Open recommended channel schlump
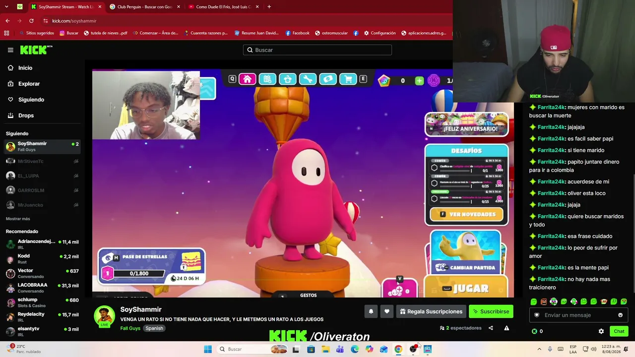Screen dimensions: 635x357 tap(42, 302)
